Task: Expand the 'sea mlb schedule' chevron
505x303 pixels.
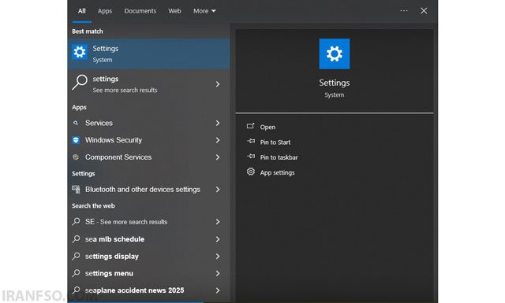Action: pyautogui.click(x=218, y=239)
